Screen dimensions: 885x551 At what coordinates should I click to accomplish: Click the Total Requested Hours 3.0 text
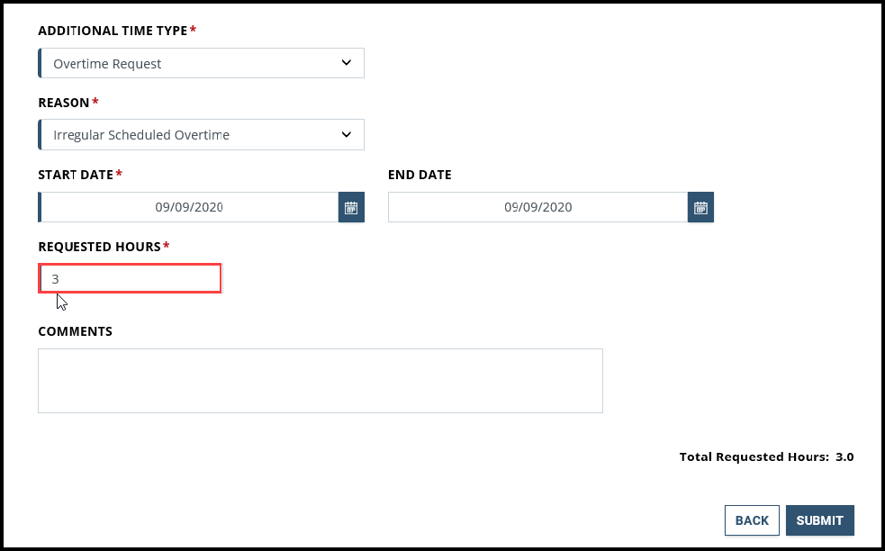tap(765, 456)
